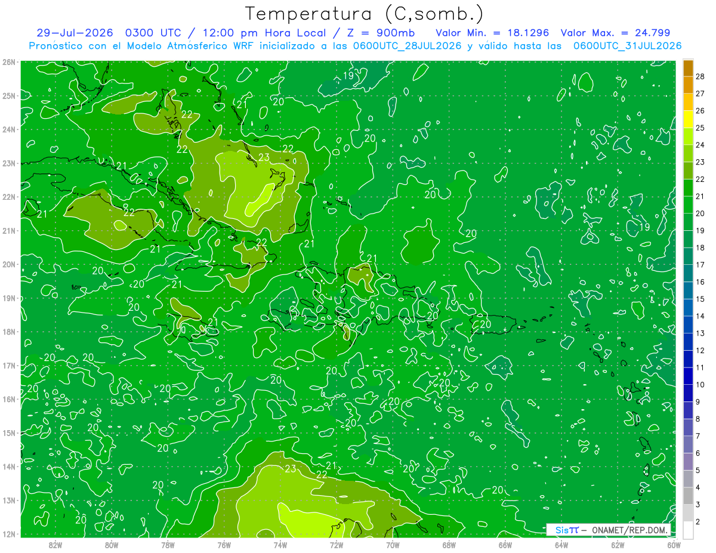Click the '66W' longitude axis label
The height and width of the screenshot is (553, 716).
pos(505,545)
